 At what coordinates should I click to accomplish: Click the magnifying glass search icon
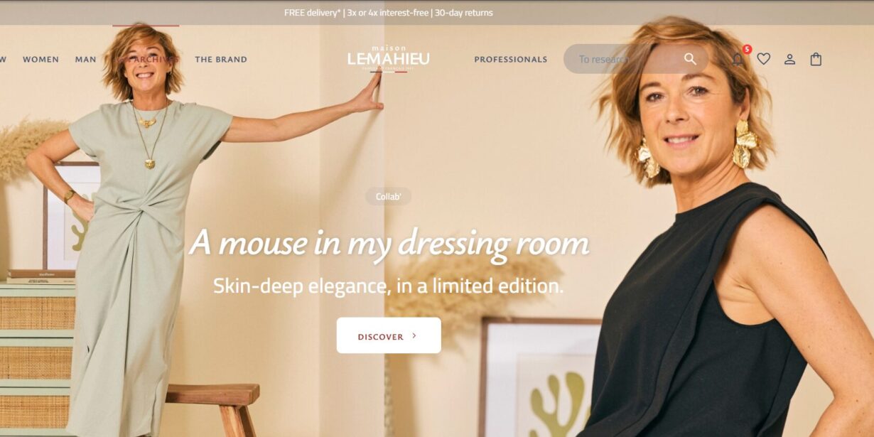[x=690, y=59]
